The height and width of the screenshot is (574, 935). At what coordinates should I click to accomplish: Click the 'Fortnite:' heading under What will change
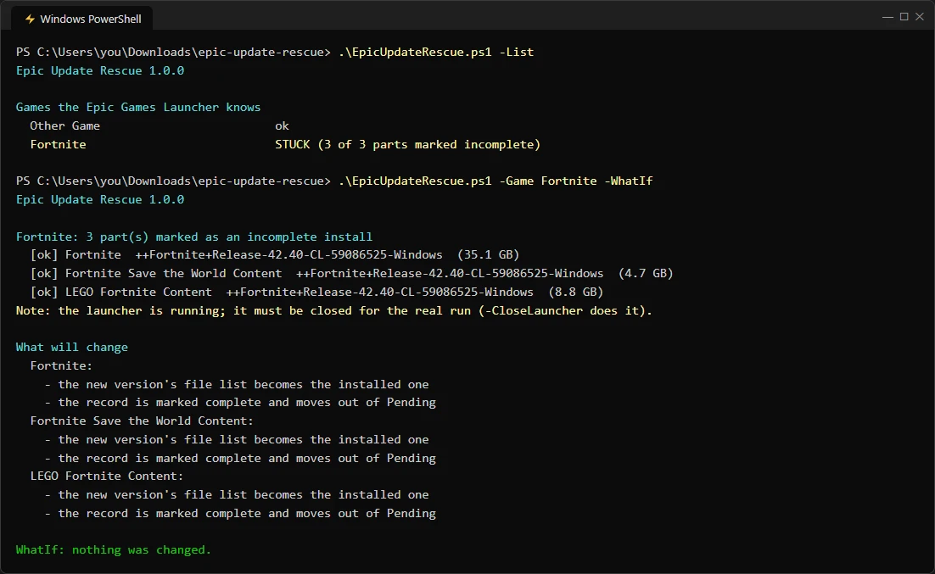(x=61, y=365)
